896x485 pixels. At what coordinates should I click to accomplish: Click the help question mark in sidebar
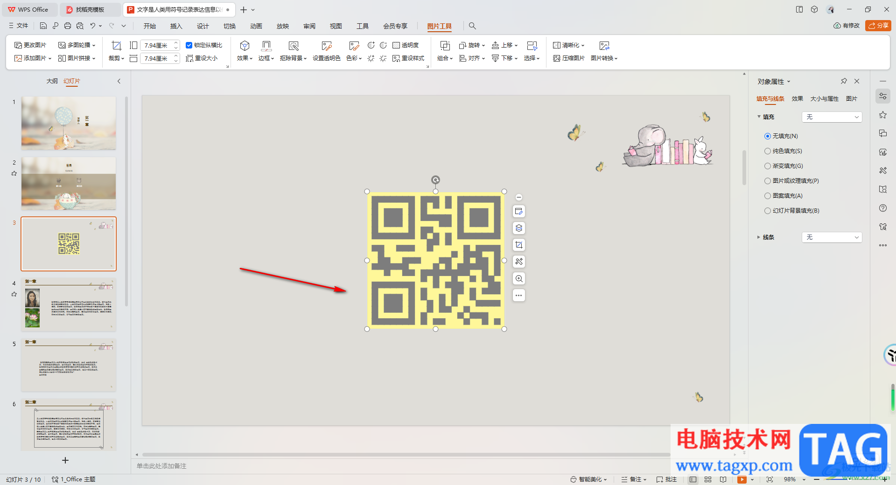point(882,208)
